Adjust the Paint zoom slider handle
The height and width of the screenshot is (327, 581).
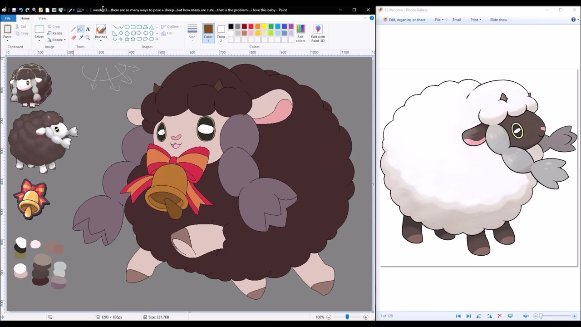tap(347, 317)
